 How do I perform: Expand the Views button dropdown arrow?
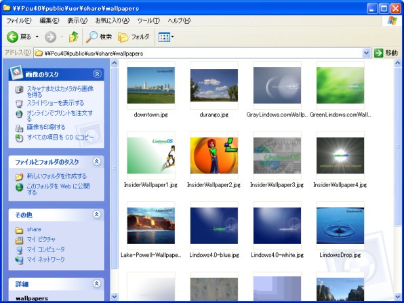tap(172, 37)
